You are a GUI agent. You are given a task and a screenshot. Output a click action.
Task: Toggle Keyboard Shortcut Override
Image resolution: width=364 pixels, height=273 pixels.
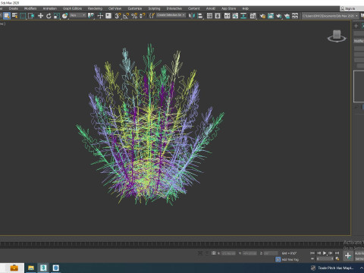(x=108, y=16)
